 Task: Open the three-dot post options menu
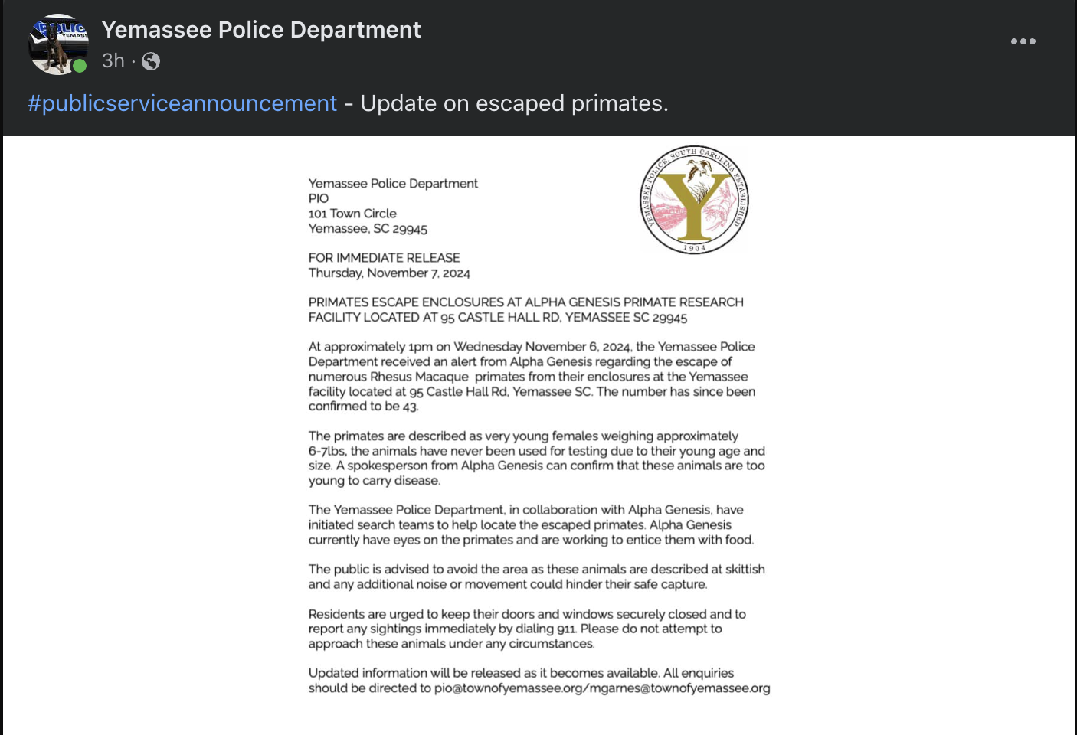click(x=1023, y=41)
